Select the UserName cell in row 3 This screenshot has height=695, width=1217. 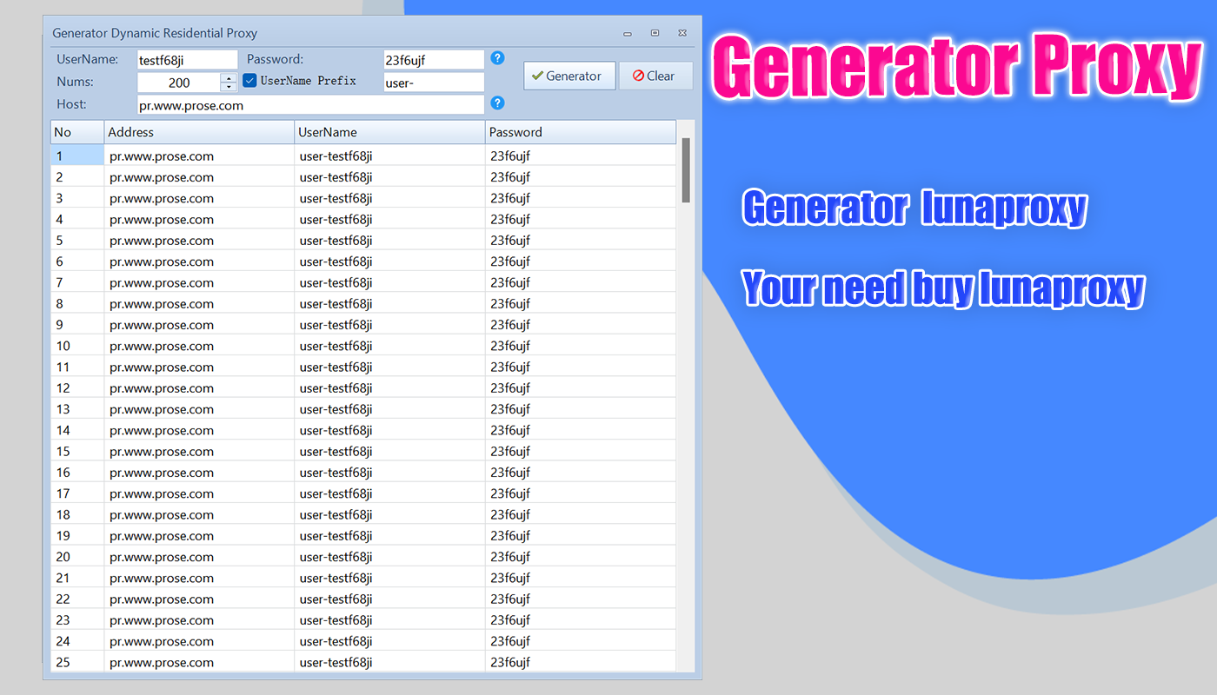(x=389, y=198)
